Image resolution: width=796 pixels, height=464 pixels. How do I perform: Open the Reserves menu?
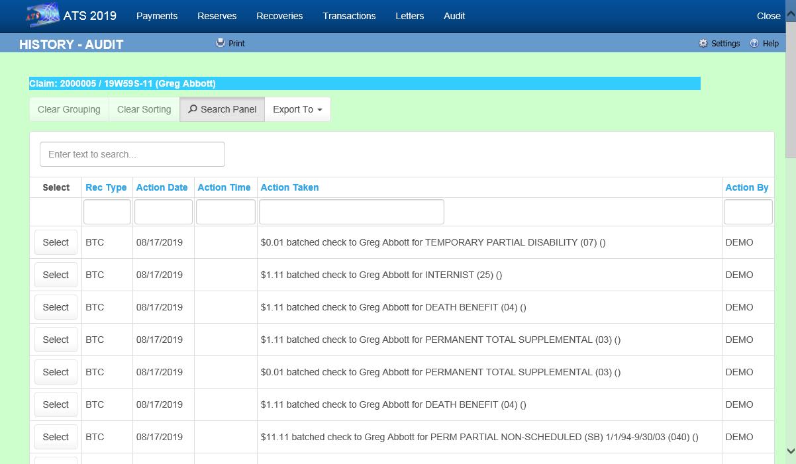[217, 16]
